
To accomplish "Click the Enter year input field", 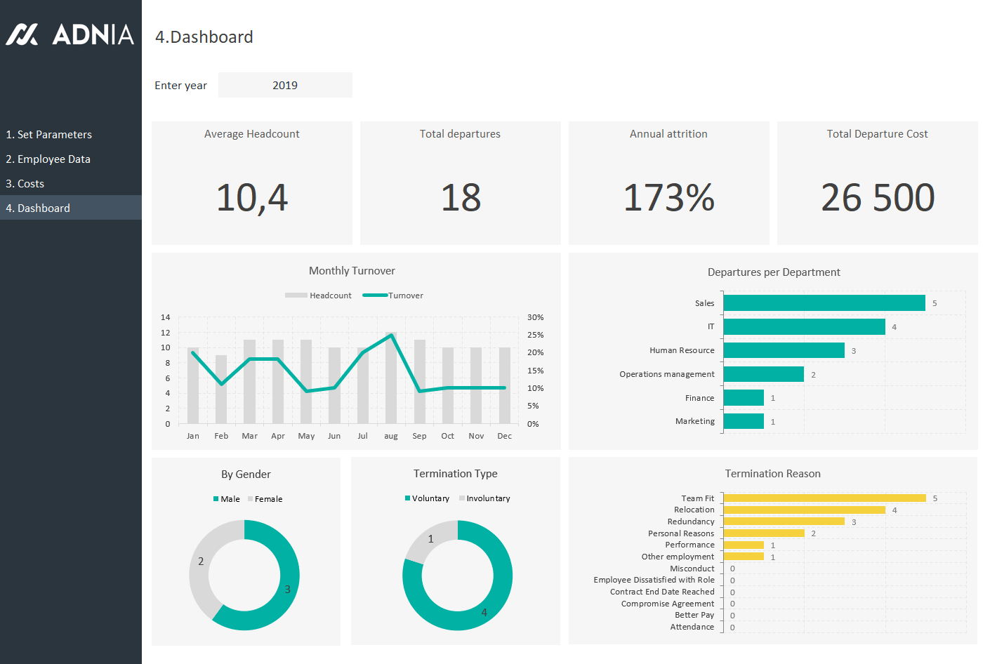I will tap(285, 85).
